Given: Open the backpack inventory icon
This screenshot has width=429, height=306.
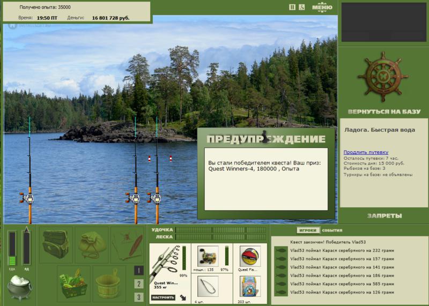Looking at the screenshot, I should (56, 244).
